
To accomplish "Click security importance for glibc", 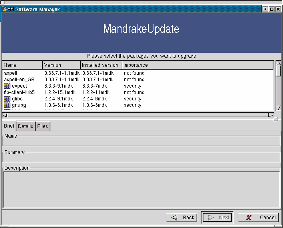I will click(133, 99).
